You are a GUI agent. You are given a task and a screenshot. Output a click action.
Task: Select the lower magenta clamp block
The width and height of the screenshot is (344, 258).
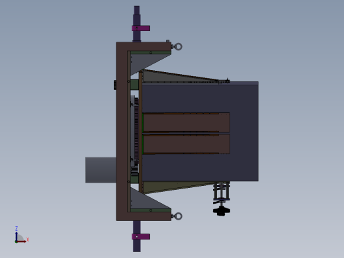point(141,237)
